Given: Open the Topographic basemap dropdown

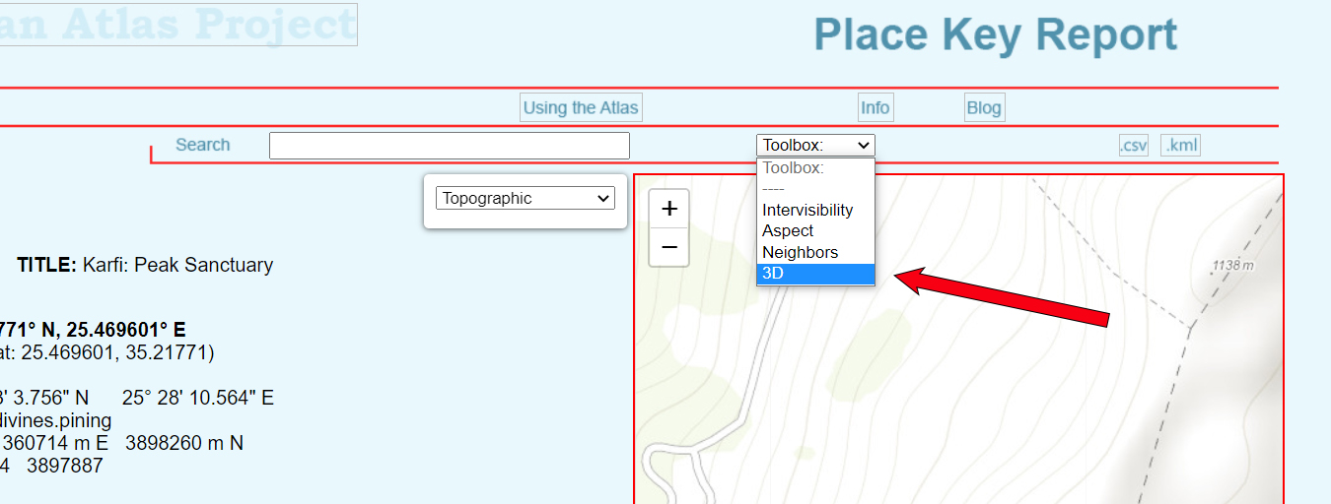Looking at the screenshot, I should [525, 199].
